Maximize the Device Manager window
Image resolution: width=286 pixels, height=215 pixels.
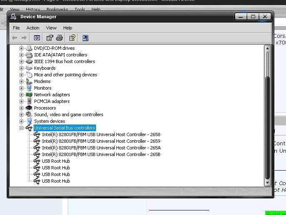[x=253, y=17]
